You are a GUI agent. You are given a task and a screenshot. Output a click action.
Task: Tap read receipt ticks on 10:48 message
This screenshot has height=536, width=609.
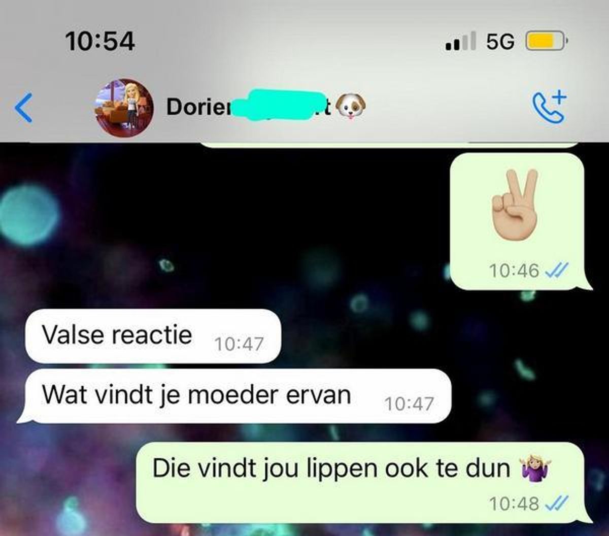(556, 504)
